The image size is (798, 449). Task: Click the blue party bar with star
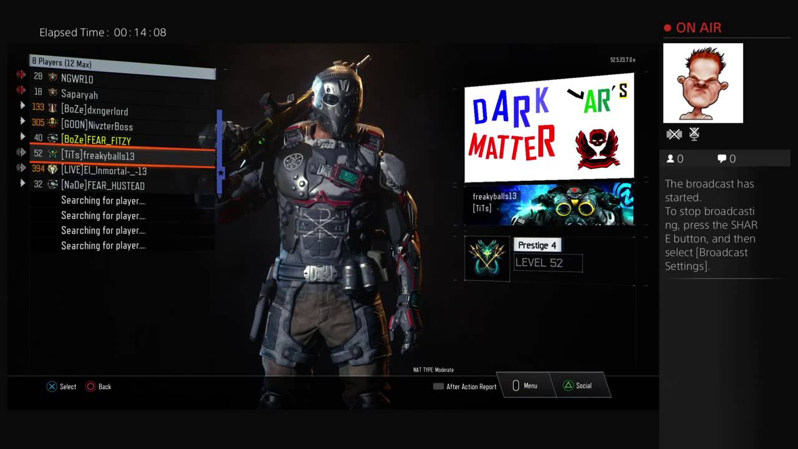[219, 152]
